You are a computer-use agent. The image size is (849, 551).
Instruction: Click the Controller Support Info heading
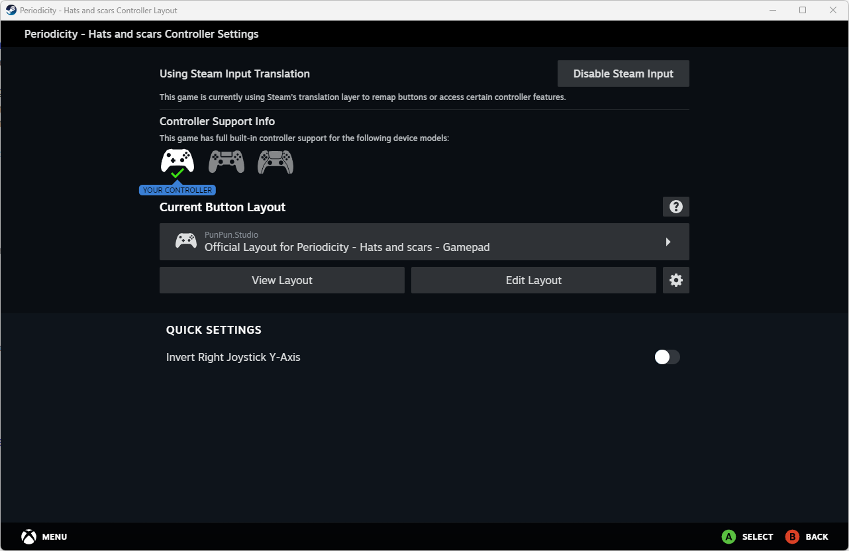click(217, 122)
